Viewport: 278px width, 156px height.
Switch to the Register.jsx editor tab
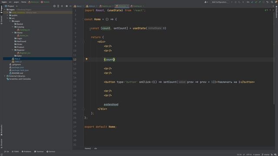106,6
